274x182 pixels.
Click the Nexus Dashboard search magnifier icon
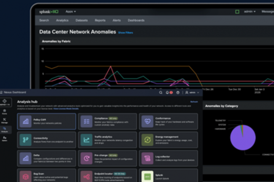click(x=161, y=92)
